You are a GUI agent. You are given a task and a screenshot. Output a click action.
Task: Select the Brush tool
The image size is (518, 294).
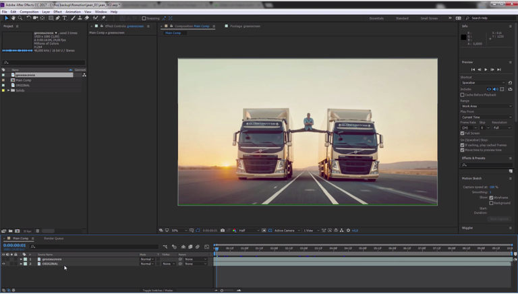[x=73, y=18]
